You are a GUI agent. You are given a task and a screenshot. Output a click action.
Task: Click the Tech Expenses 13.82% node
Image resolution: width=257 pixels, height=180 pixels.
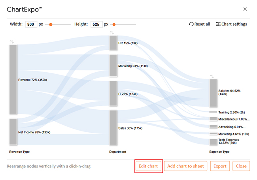213,142
